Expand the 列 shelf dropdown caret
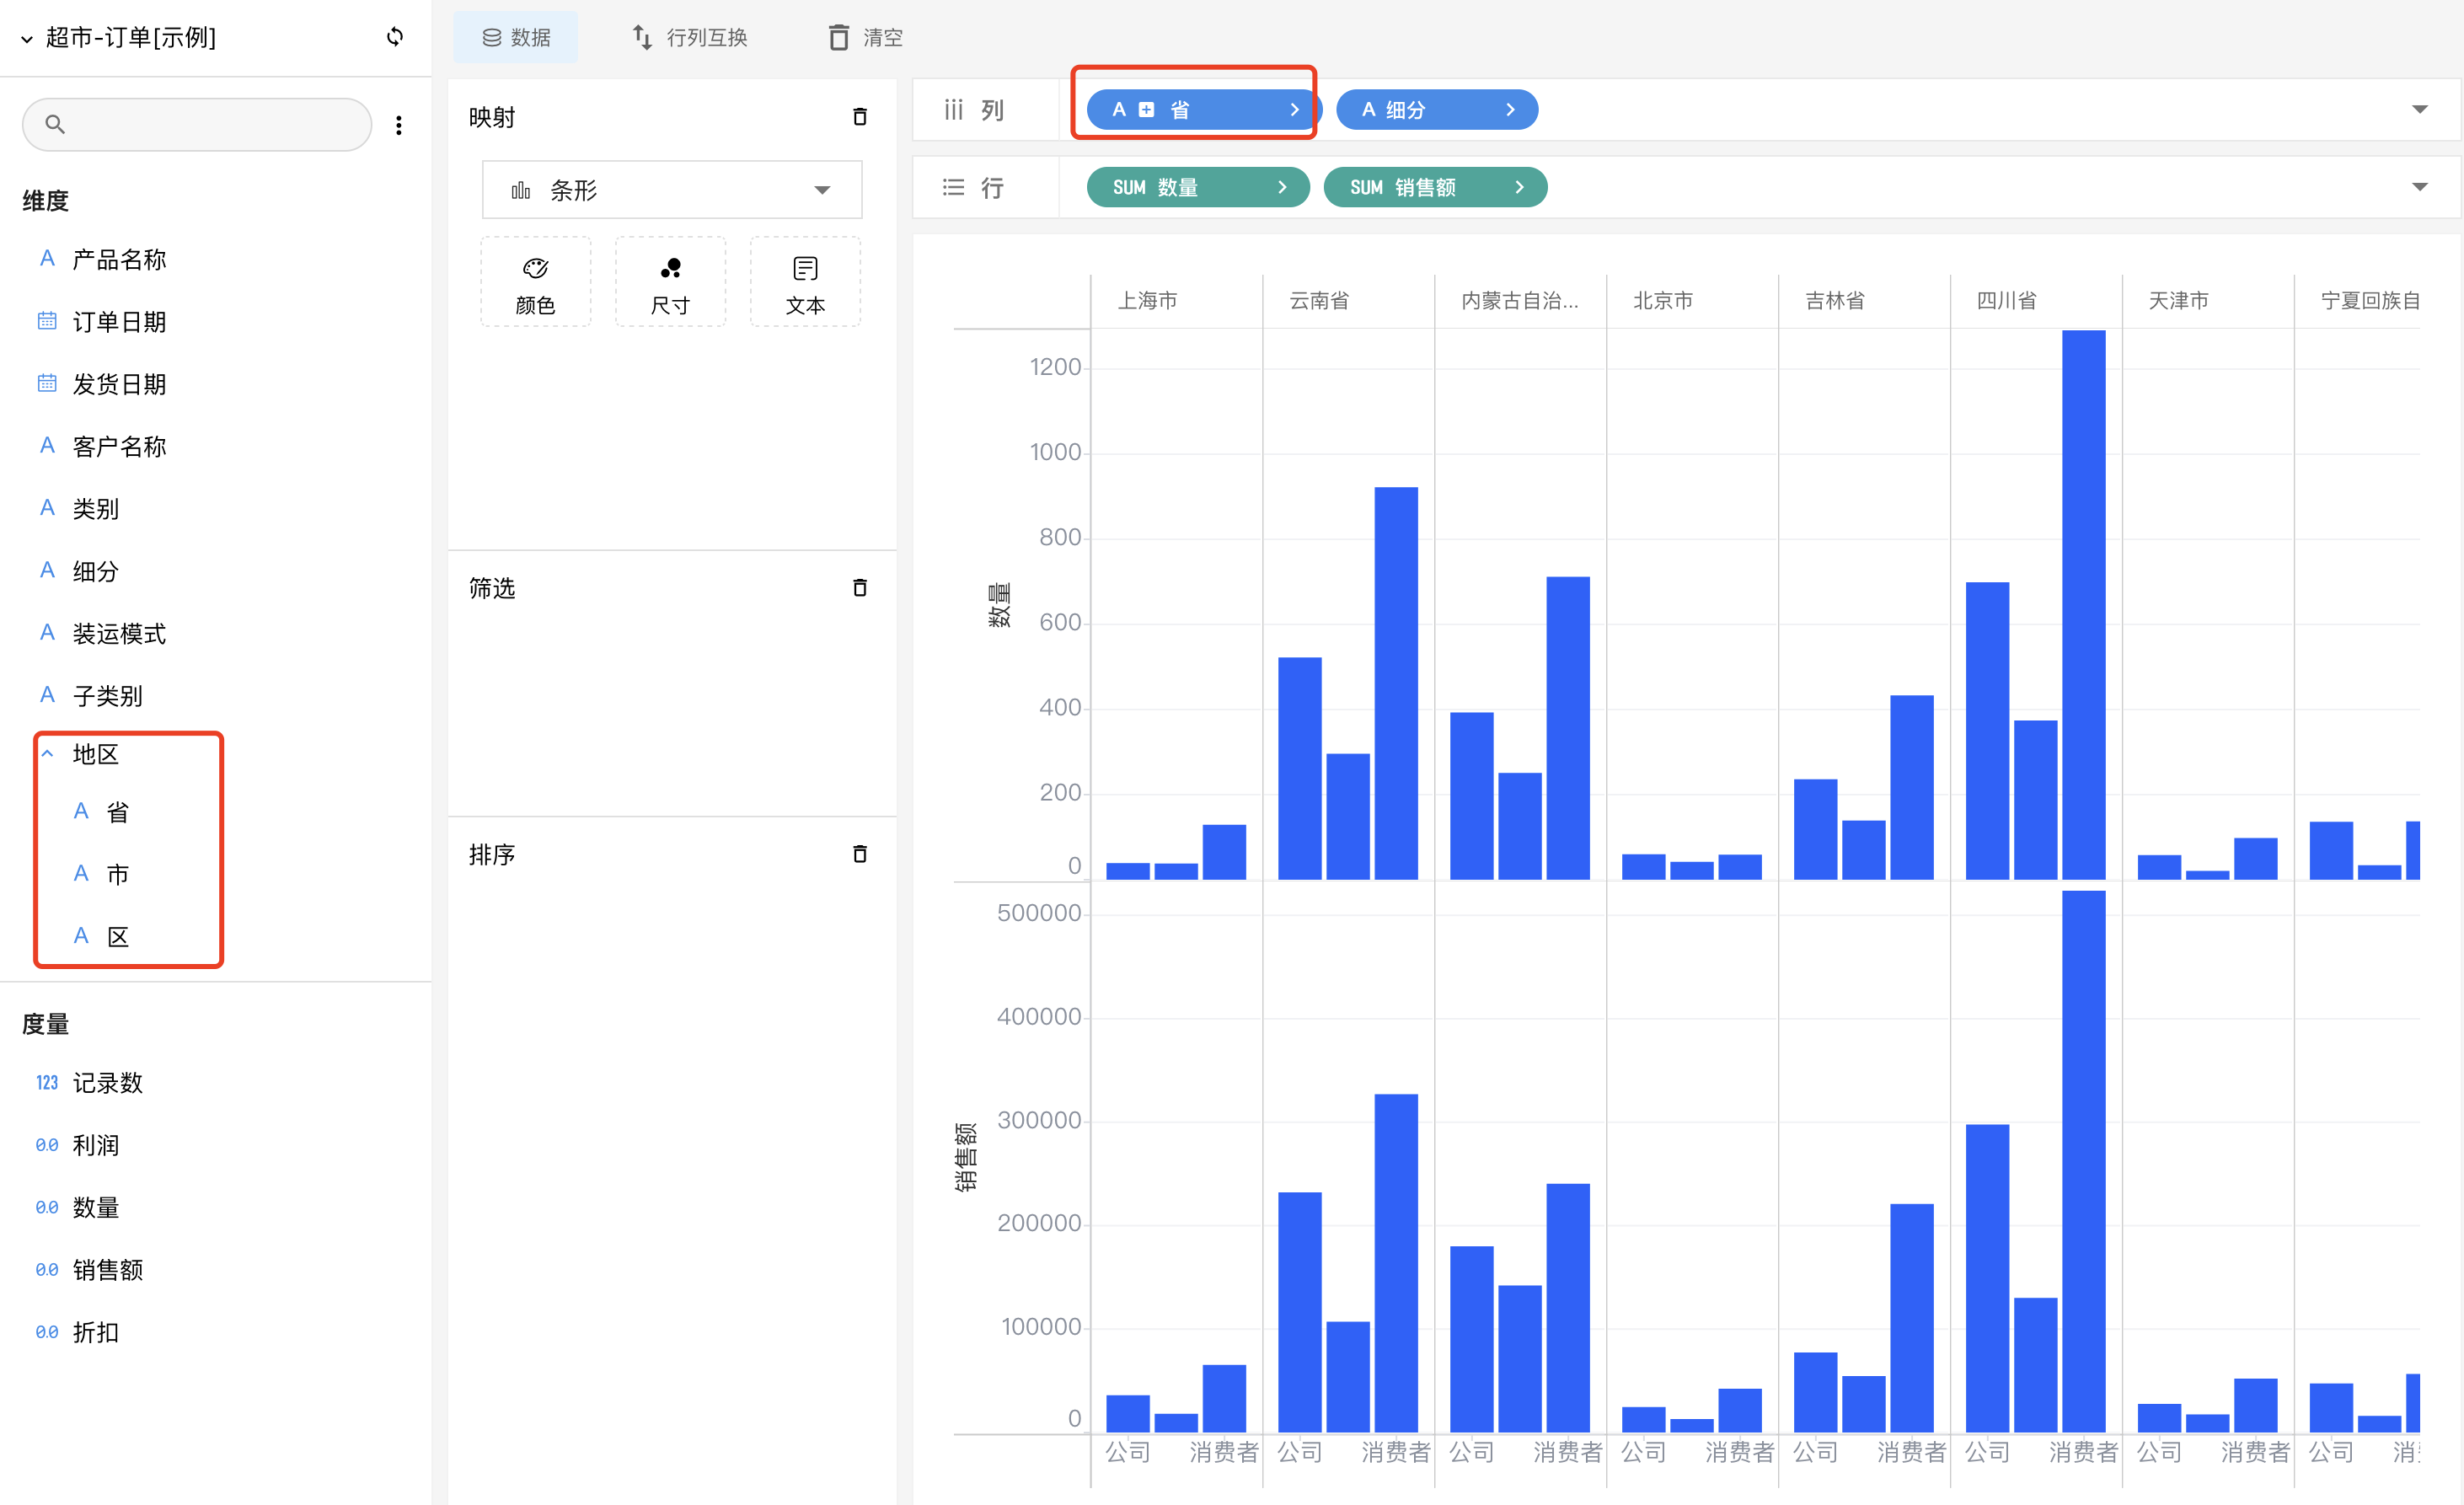This screenshot has width=2464, height=1505. pos(2419,110)
